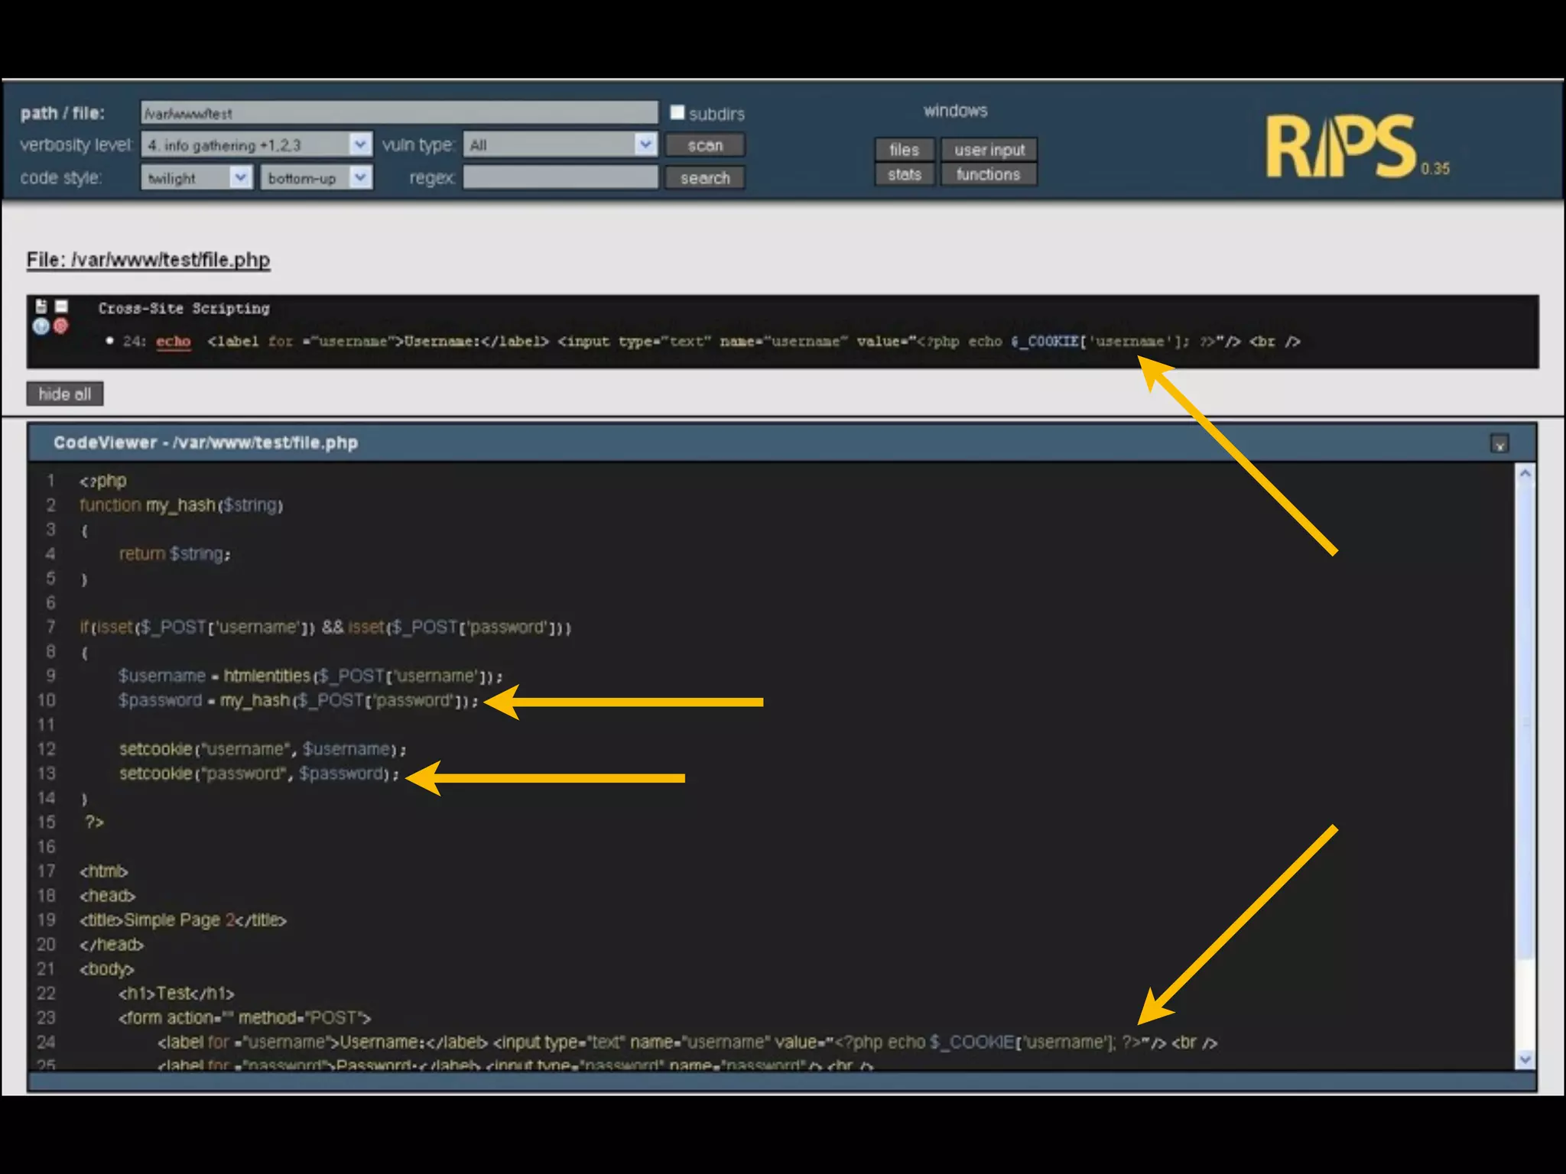
Task: Click the blue help icon in the result
Action: 41,326
